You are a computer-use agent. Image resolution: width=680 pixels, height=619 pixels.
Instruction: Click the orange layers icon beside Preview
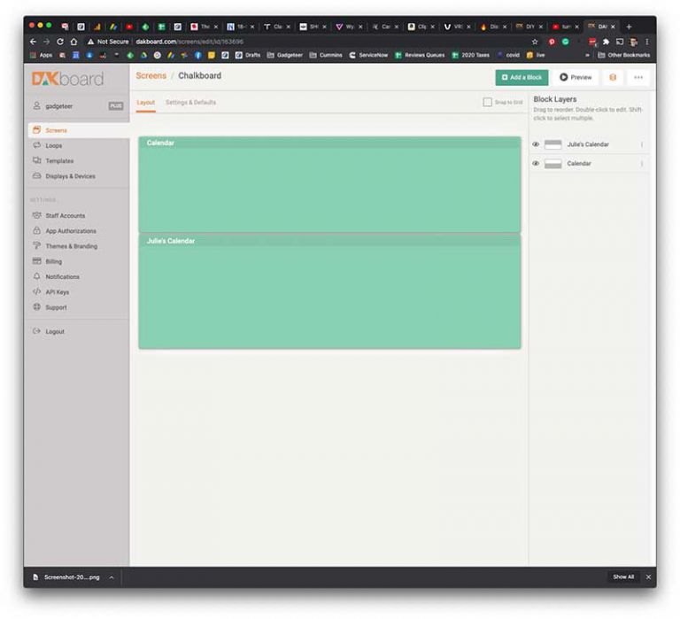tap(613, 78)
